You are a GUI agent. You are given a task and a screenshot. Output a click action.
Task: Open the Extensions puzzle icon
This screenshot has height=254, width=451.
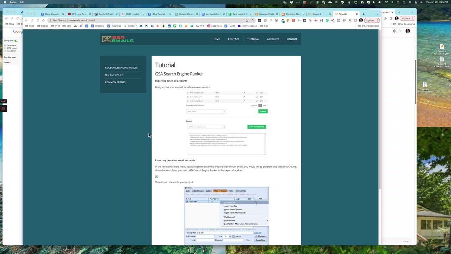(x=350, y=20)
